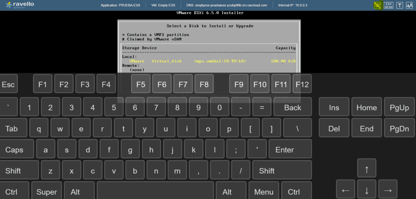Tap the Alt key beside the Super key

tap(79, 190)
